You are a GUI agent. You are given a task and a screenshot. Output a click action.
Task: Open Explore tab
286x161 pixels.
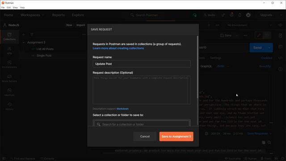click(x=78, y=15)
